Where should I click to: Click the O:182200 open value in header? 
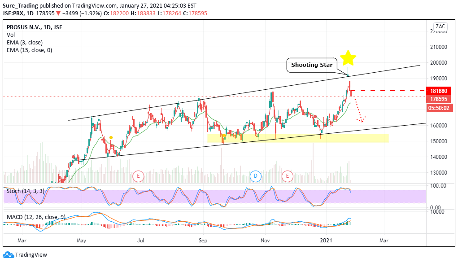pyautogui.click(x=116, y=13)
